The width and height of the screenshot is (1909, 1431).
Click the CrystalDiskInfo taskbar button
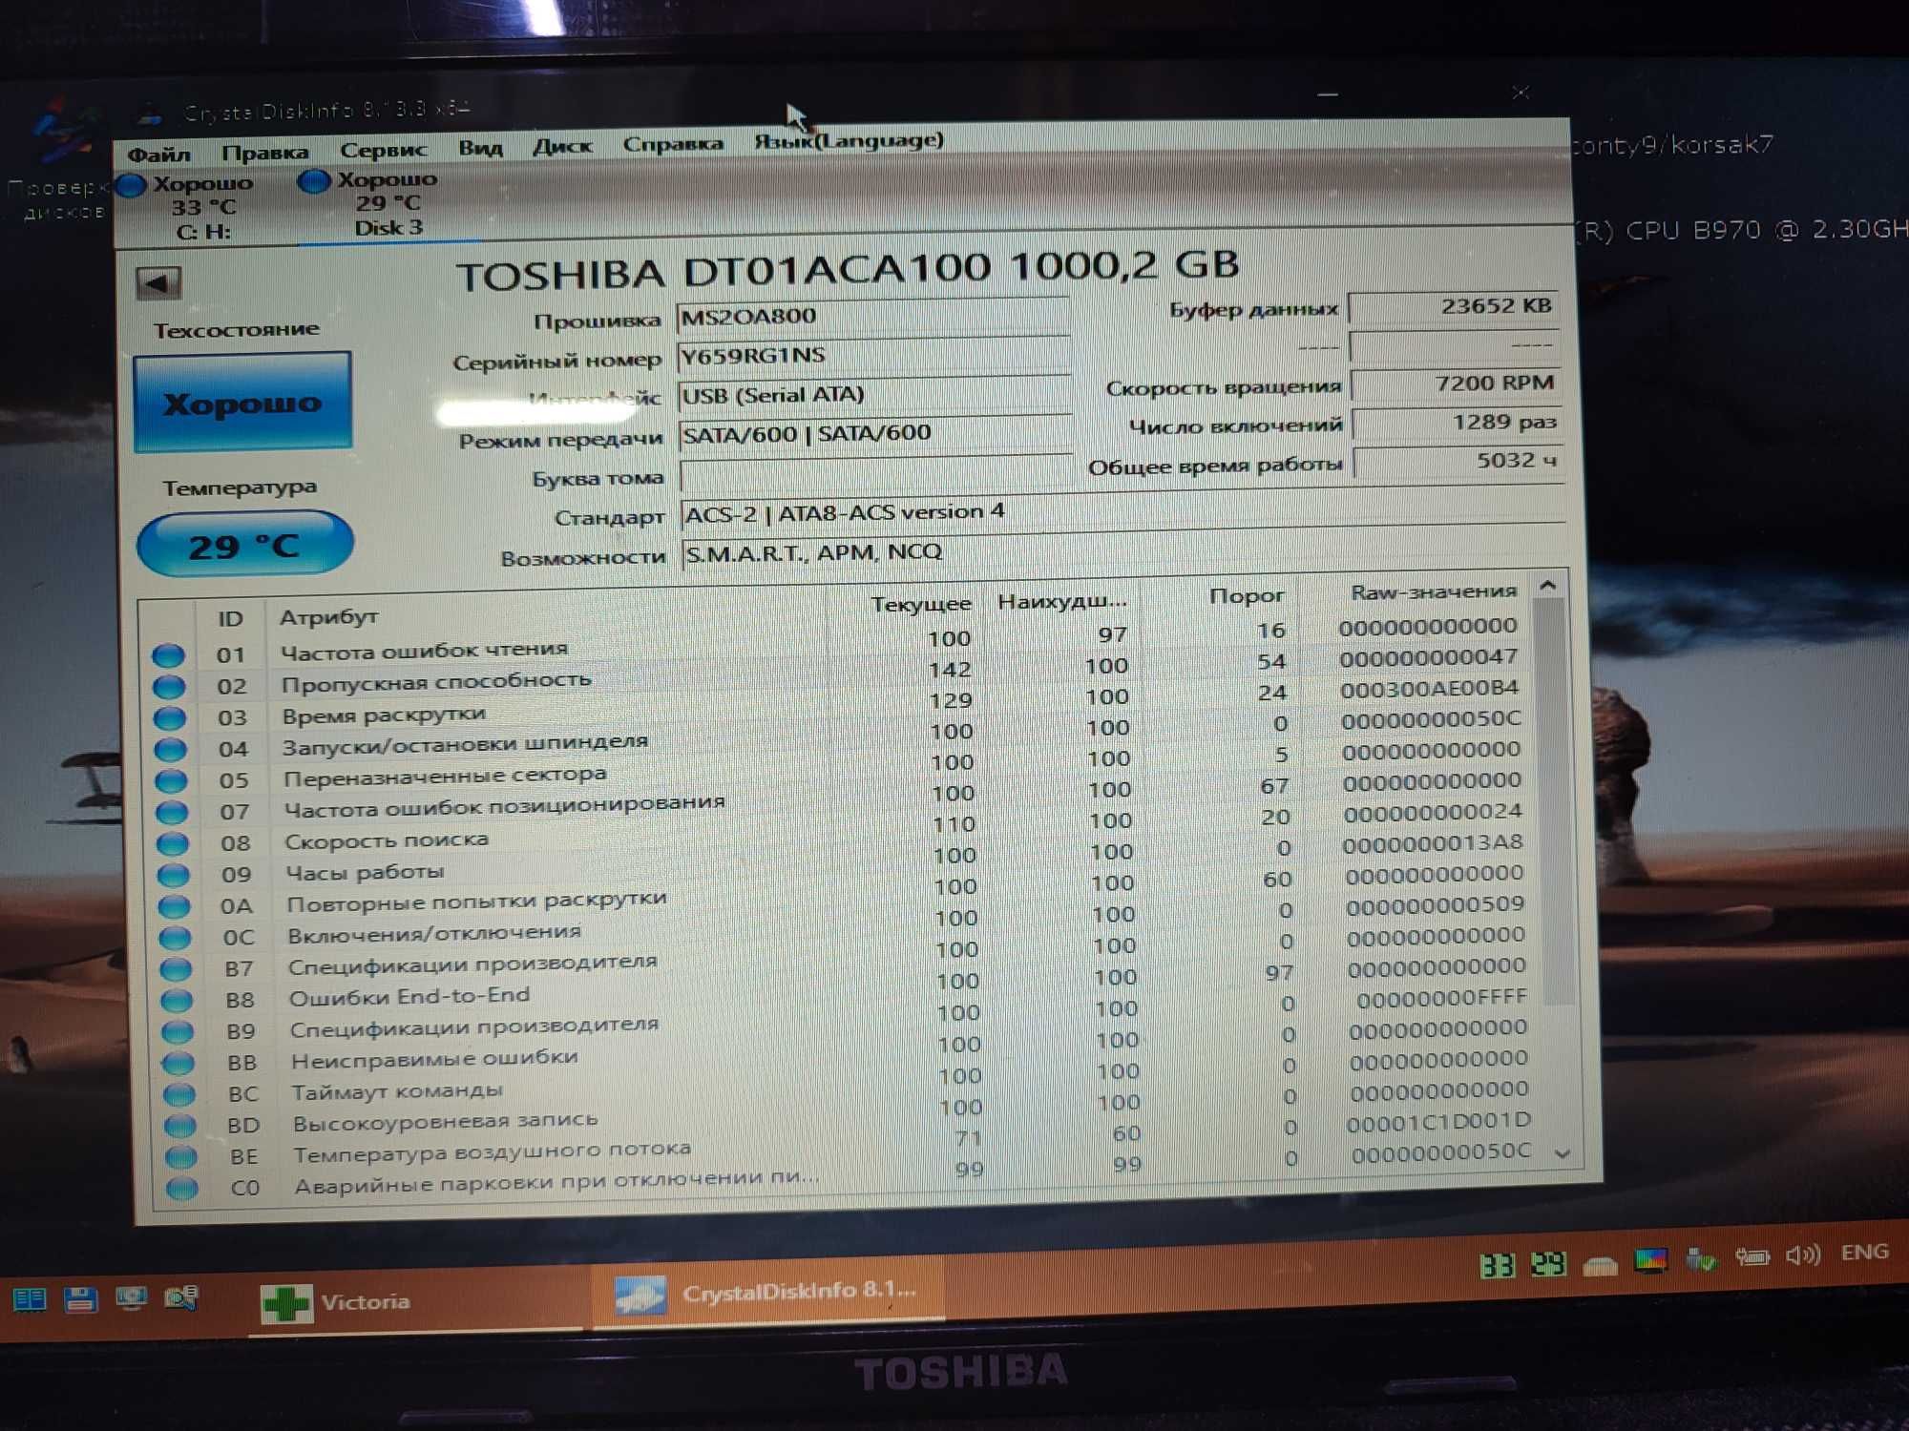pos(767,1293)
